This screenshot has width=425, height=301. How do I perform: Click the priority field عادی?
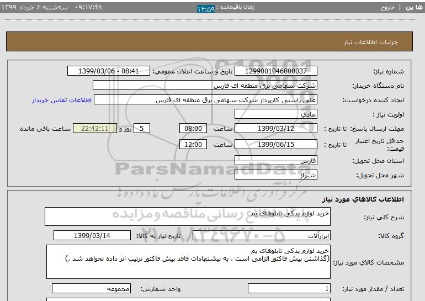275,114
